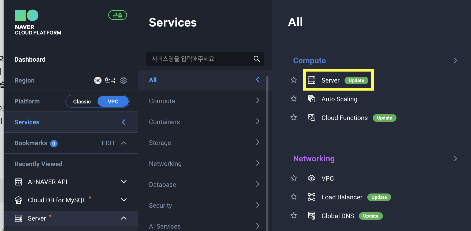This screenshot has height=231, width=471.
Task: Click the Networking section heading
Action: (x=314, y=159)
